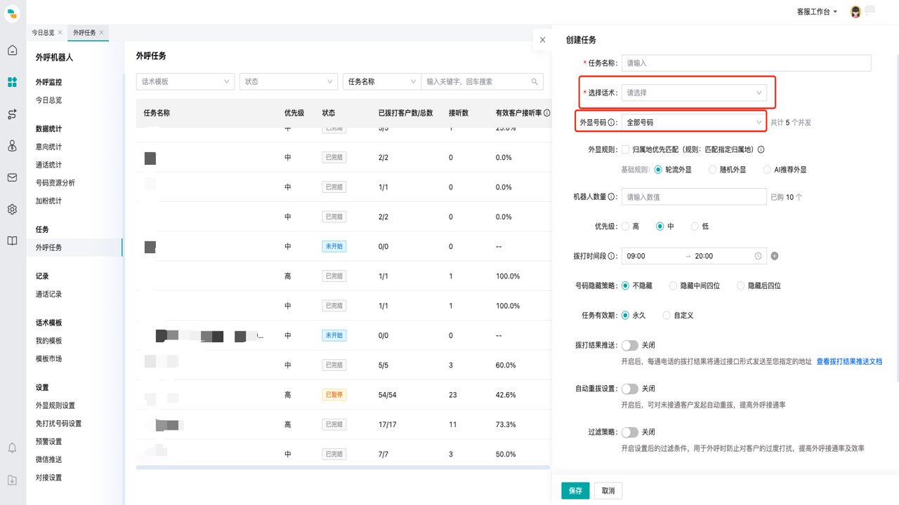Open the 话术模板 filter dropdown
Viewport: 899px width, 505px height.
tap(185, 82)
